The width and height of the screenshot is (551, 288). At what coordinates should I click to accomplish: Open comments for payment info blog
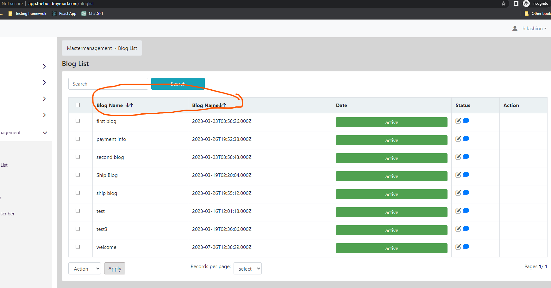[x=466, y=139]
